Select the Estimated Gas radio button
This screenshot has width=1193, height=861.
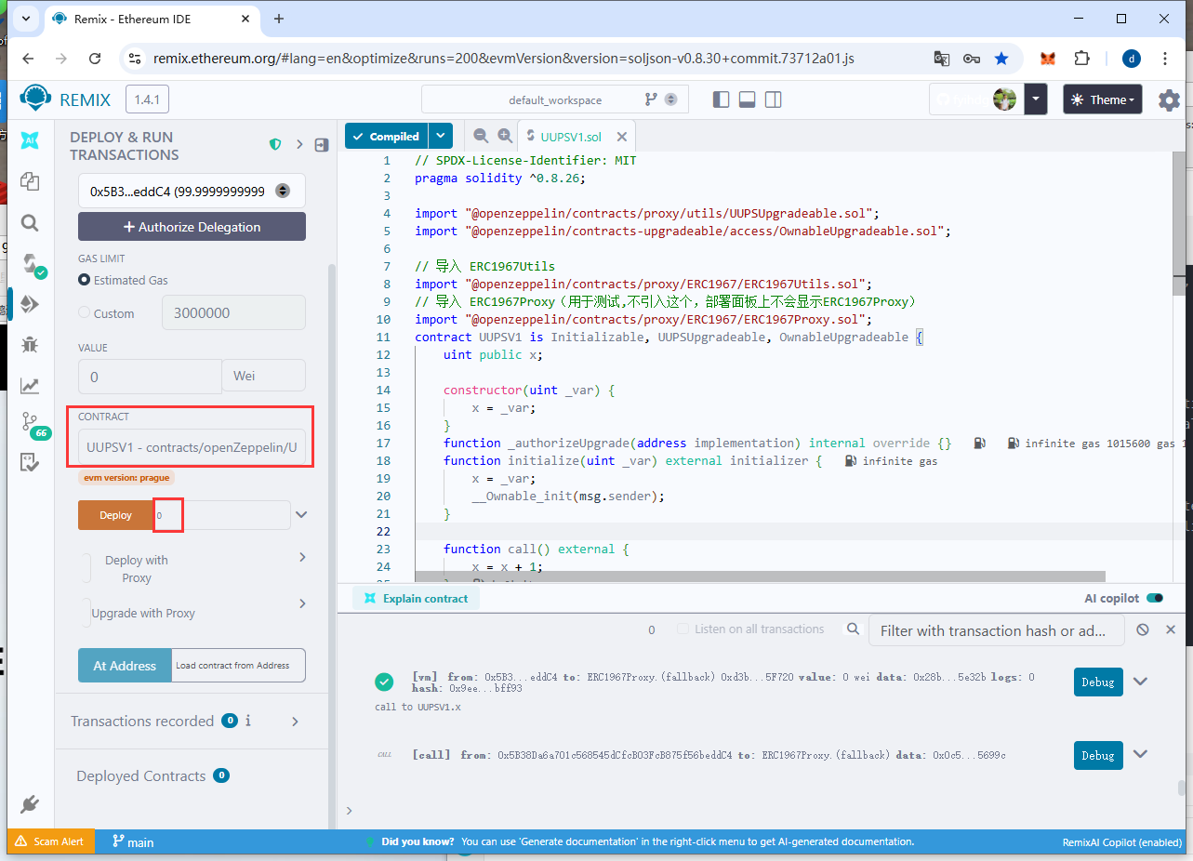(x=85, y=280)
